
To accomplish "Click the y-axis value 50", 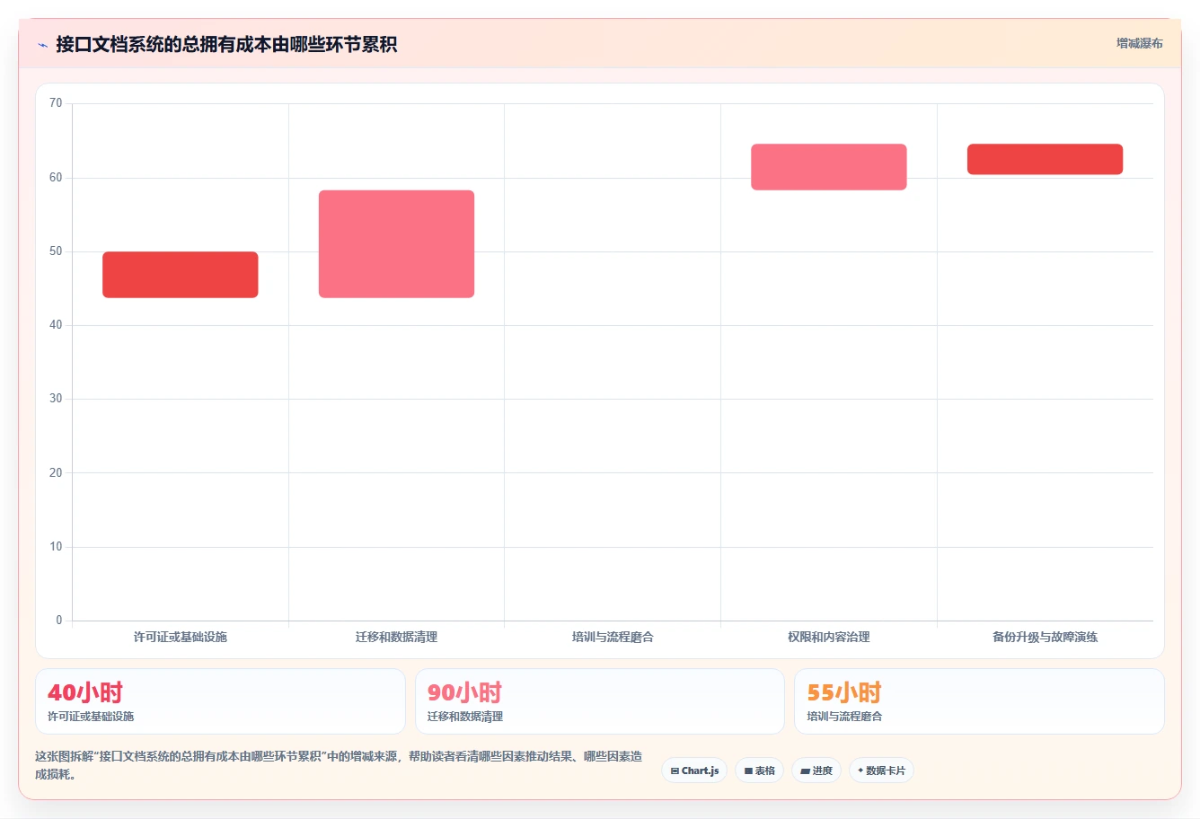I will (x=56, y=251).
